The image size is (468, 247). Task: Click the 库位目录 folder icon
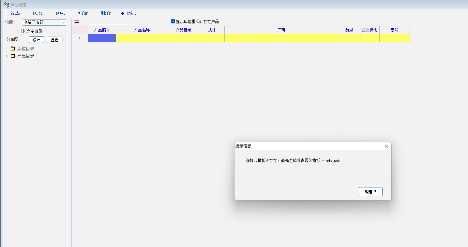[x=13, y=49]
